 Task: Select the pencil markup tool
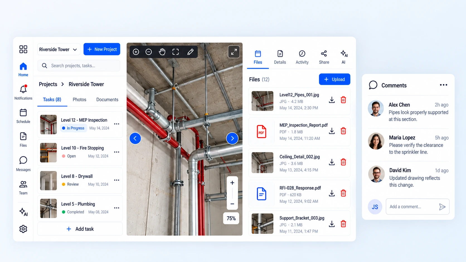pos(190,52)
